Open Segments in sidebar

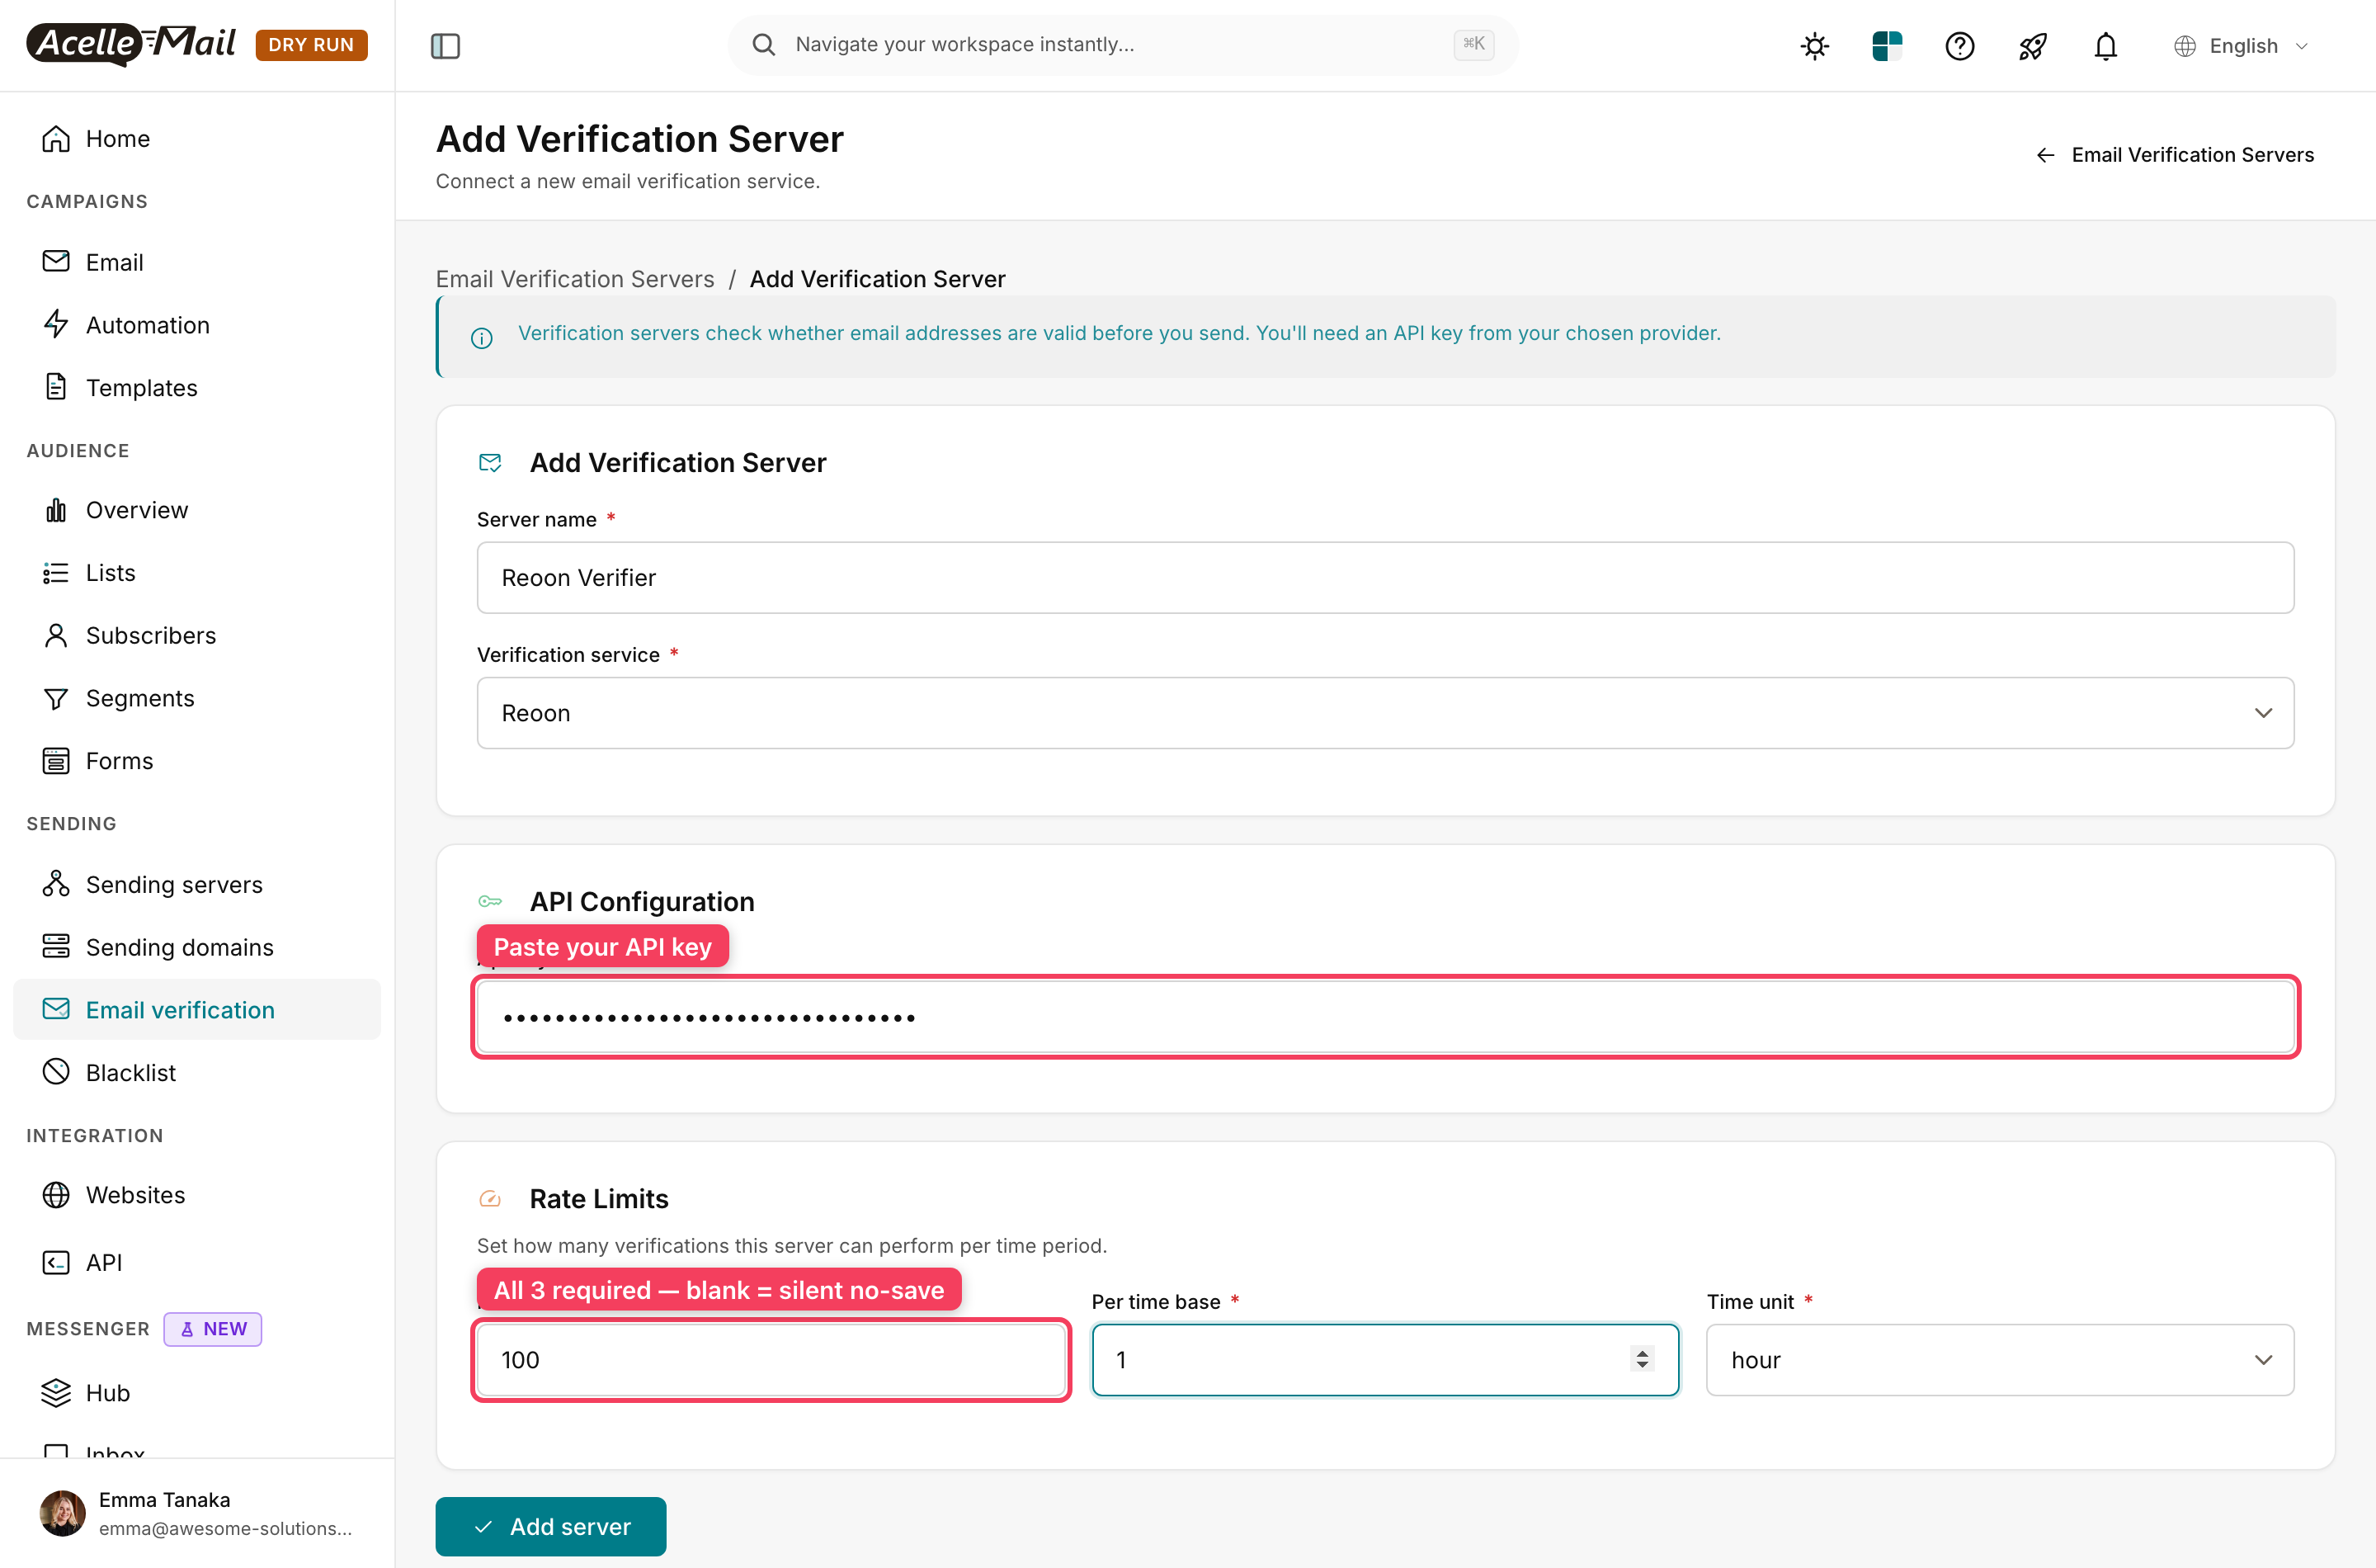[x=197, y=698]
